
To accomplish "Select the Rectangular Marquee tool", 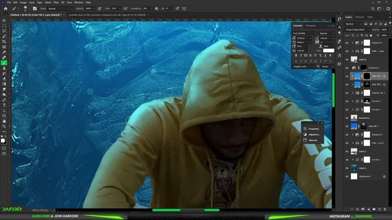I will coord(4,26).
